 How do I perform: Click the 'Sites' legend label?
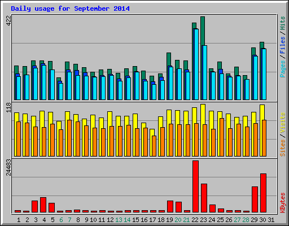[x=282, y=148]
